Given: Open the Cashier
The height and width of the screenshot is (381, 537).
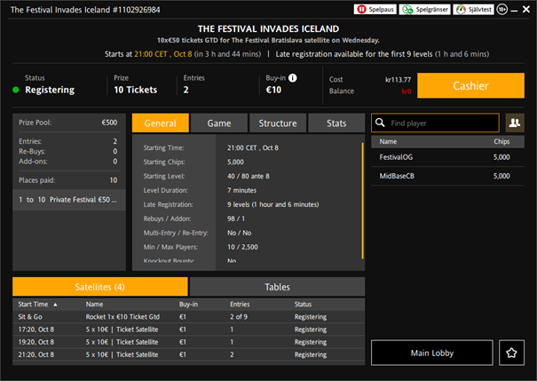Looking at the screenshot, I should point(470,85).
